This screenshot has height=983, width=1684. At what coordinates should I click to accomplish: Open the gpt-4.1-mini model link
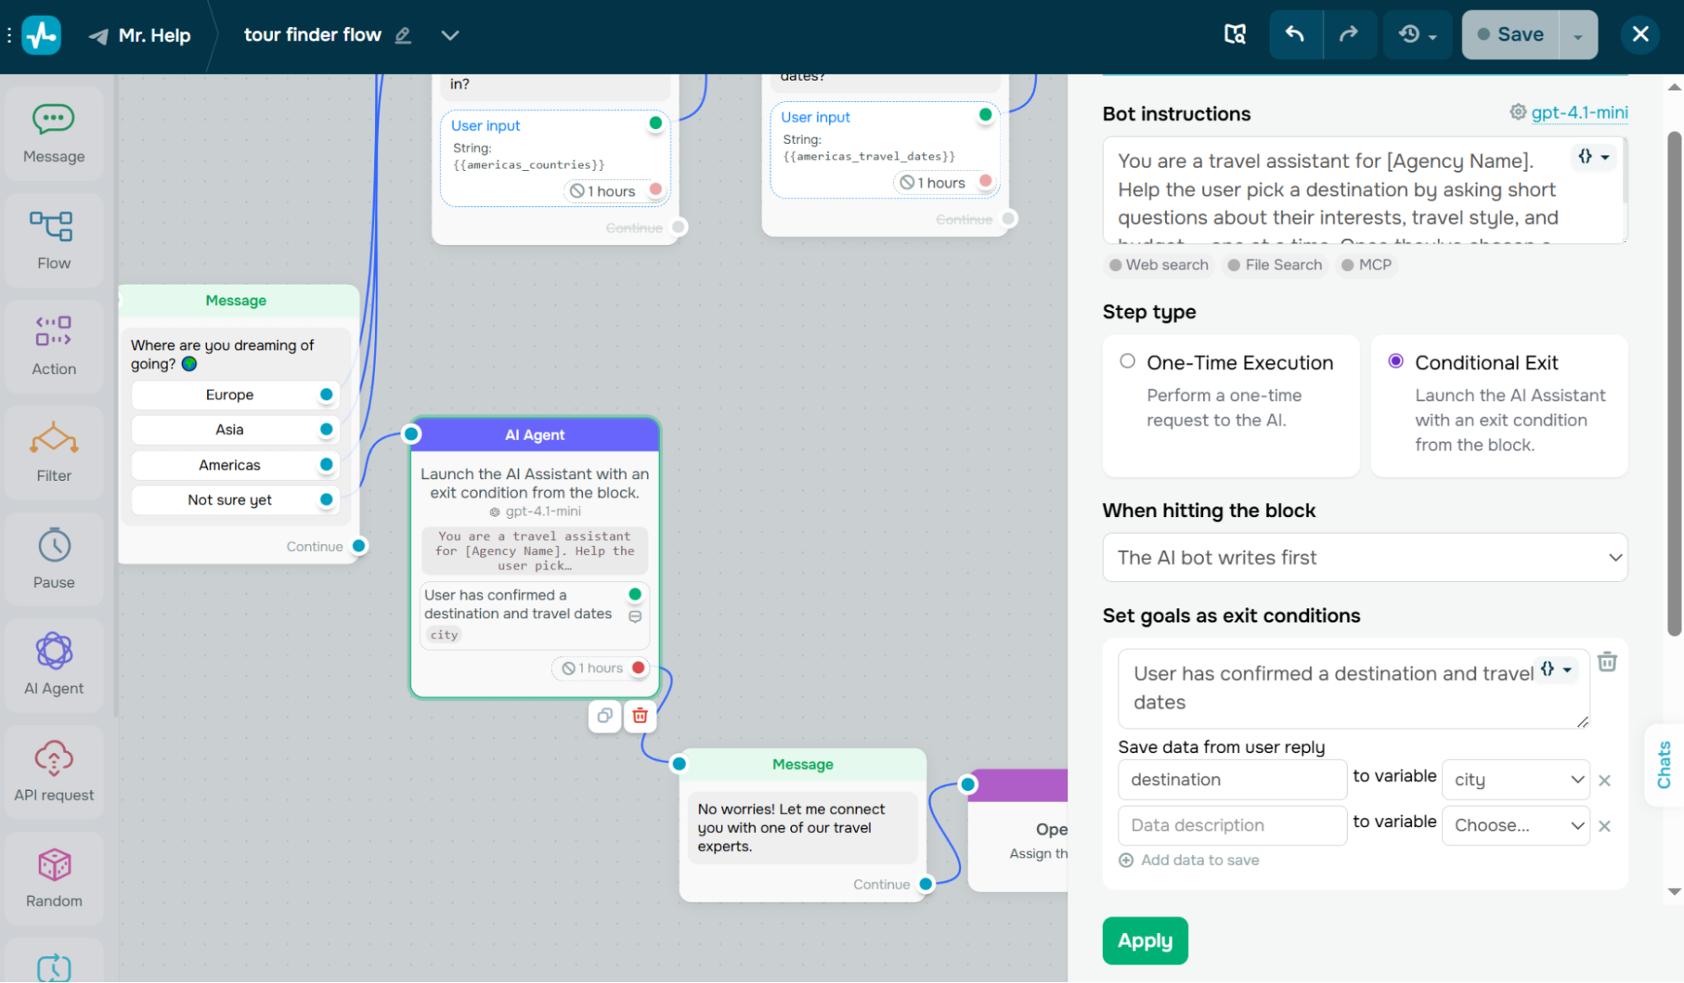click(x=1580, y=112)
